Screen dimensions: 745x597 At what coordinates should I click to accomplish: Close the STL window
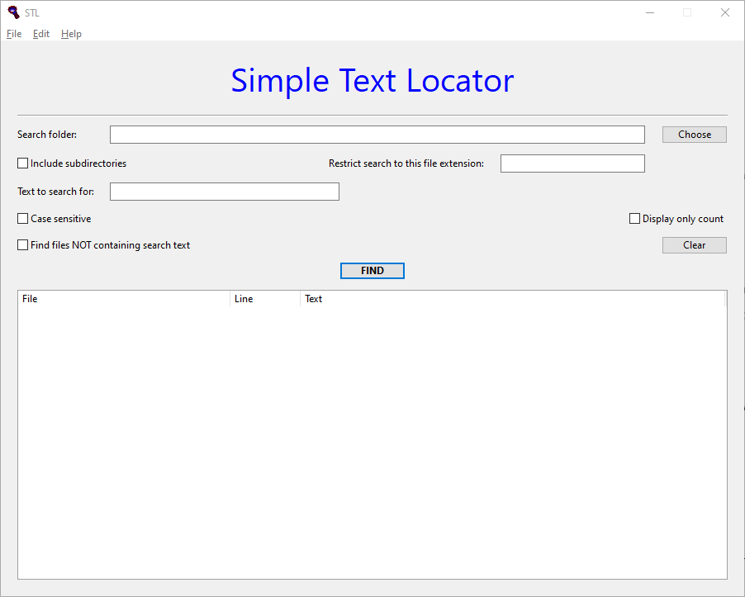724,12
